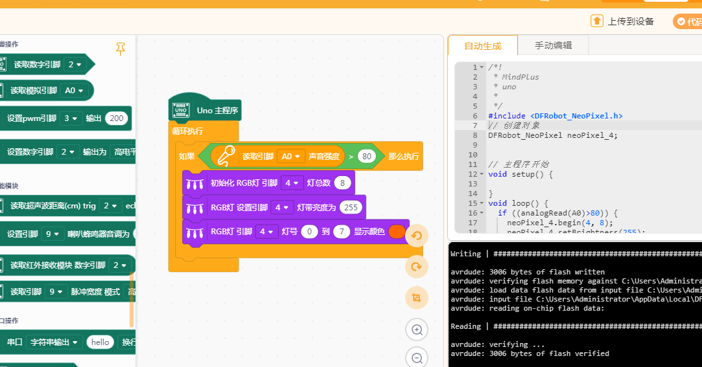This screenshot has width=702, height=367.
Task: Click the Uno board icon on main block
Action: [181, 110]
